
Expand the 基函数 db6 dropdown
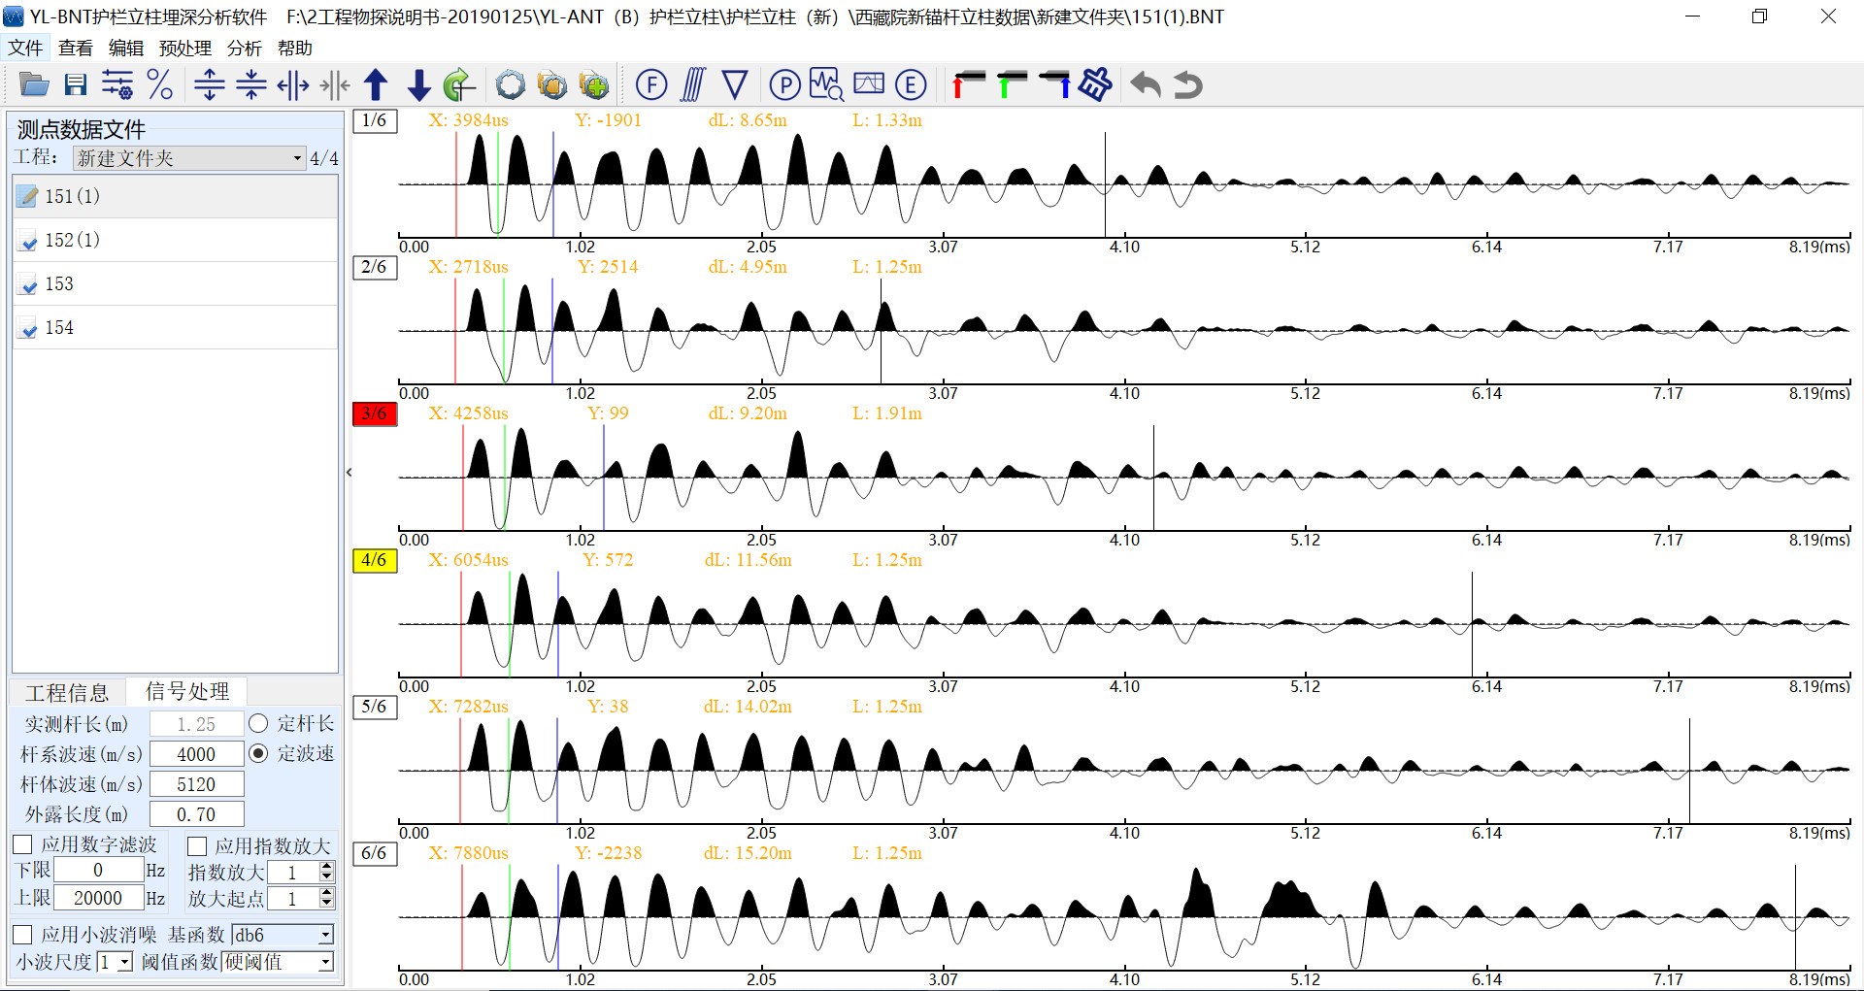point(325,935)
